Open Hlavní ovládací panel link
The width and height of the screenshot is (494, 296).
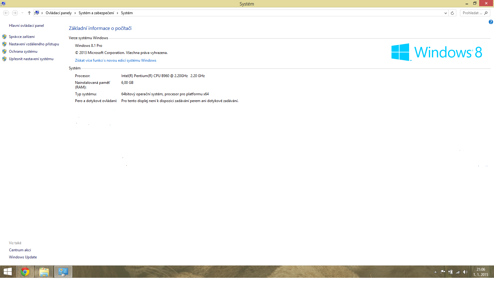click(26, 26)
